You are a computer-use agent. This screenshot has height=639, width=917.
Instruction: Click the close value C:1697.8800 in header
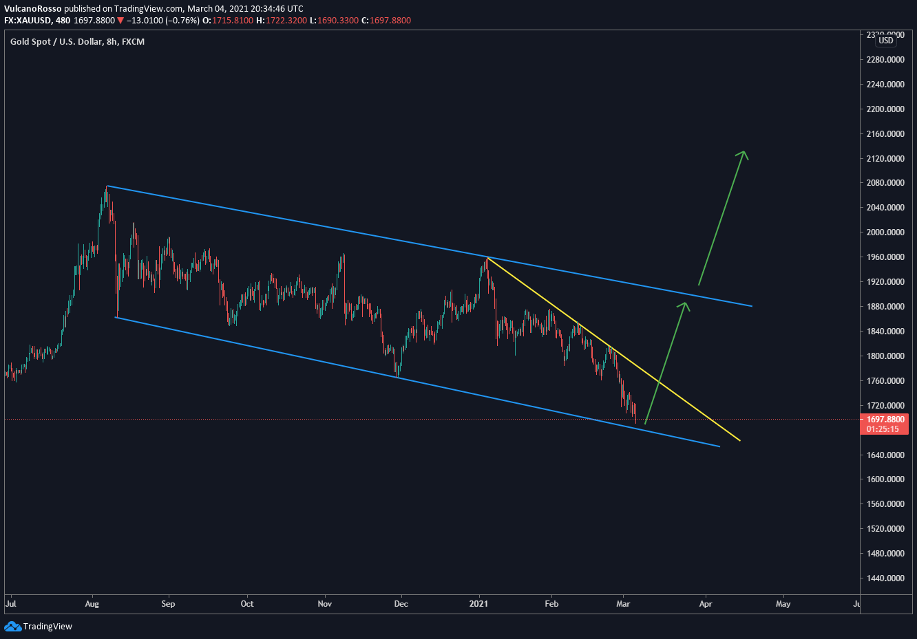(x=386, y=21)
